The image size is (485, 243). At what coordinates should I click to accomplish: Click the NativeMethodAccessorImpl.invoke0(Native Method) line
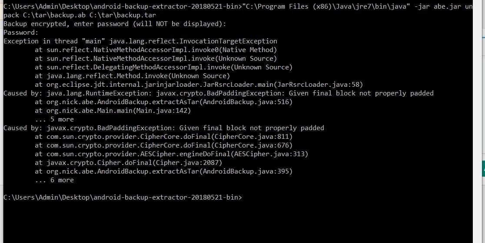pyautogui.click(x=156, y=50)
